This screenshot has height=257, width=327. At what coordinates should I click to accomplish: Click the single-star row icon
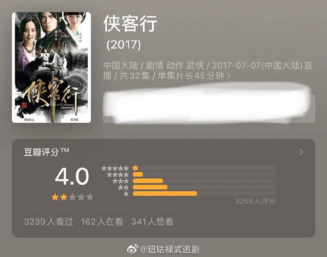[126, 194]
